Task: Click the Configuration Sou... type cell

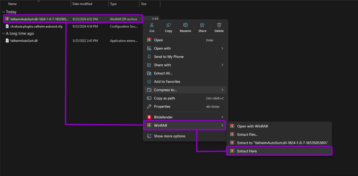Action: 124,26
